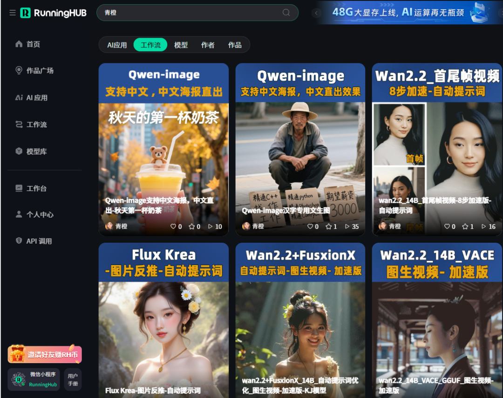This screenshot has height=398, width=503.
Task: Switch to the 作者 tab
Action: click(x=208, y=45)
